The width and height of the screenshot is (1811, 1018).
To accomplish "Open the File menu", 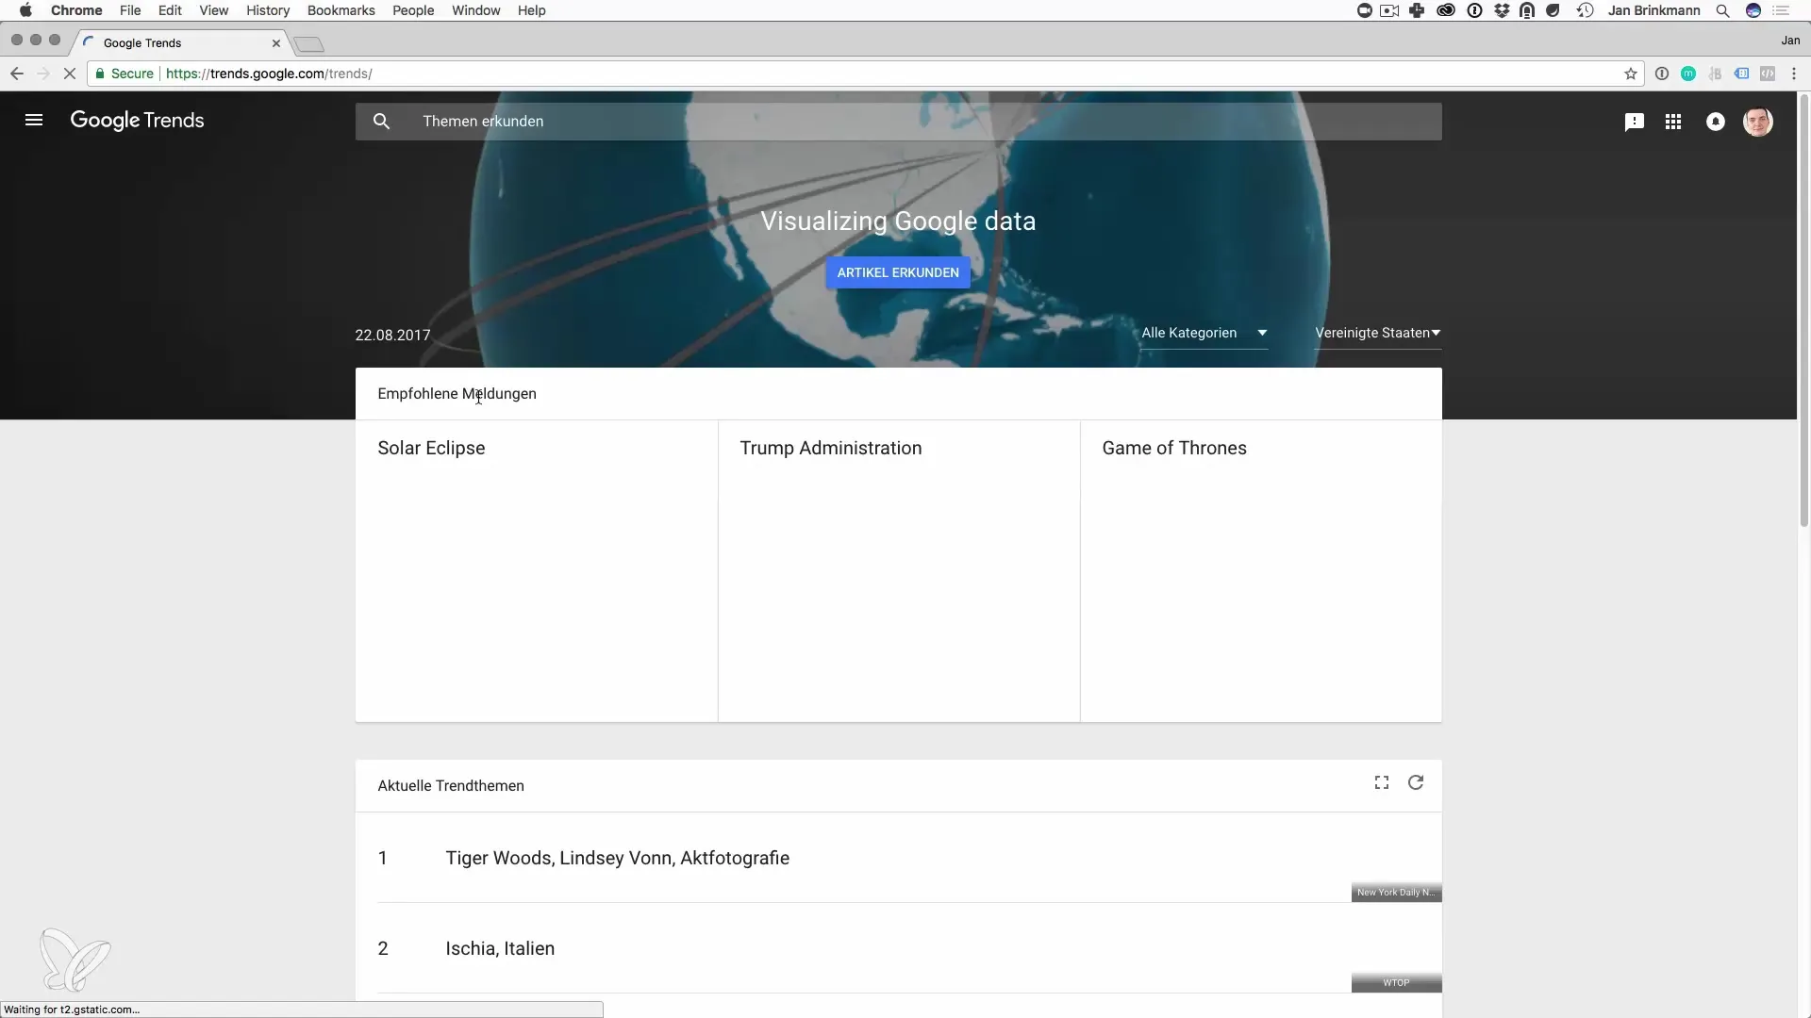I will click(x=130, y=10).
